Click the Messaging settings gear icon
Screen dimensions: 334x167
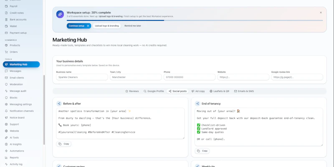point(6,104)
